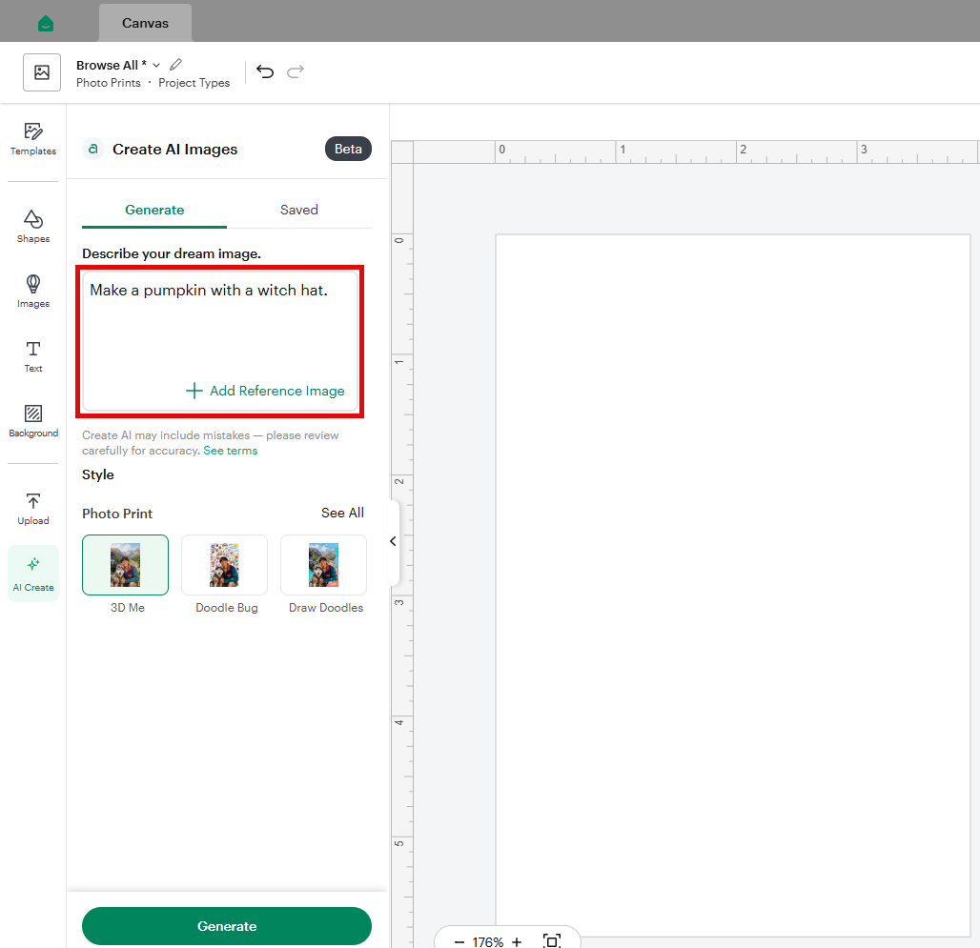
Task: Fit canvas to screen icon
Action: pyautogui.click(x=552, y=941)
